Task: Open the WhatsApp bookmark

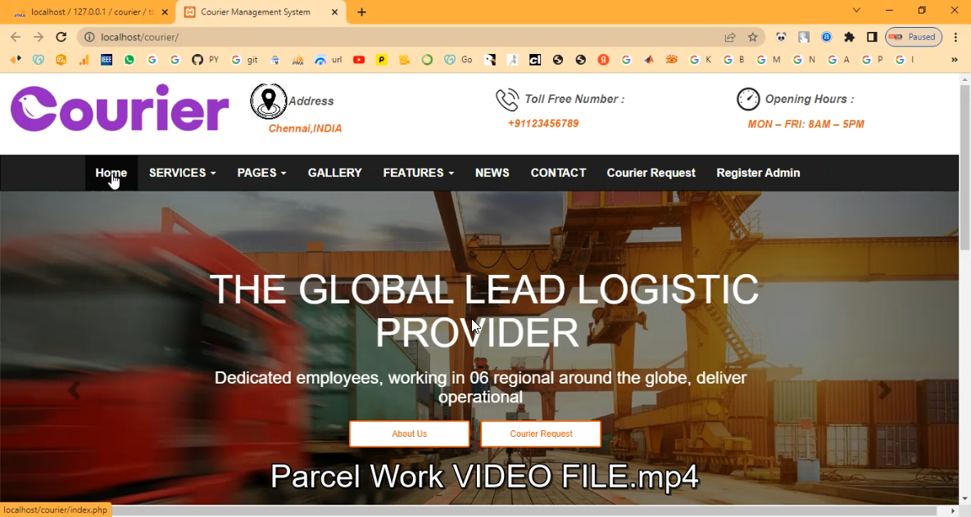Action: [129, 60]
